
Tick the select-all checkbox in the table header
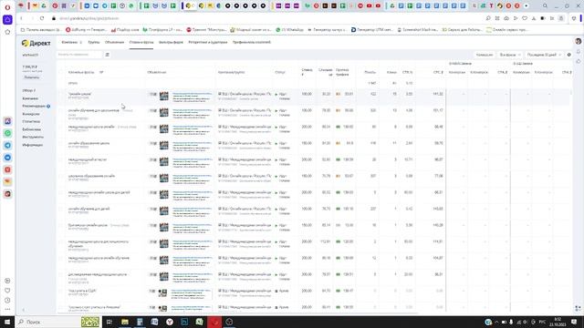[x=61, y=72]
